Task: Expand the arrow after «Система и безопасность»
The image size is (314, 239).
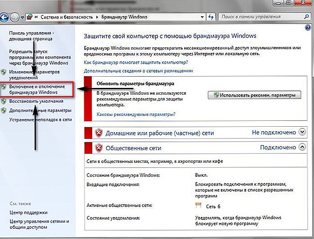Action: pyautogui.click(x=97, y=17)
